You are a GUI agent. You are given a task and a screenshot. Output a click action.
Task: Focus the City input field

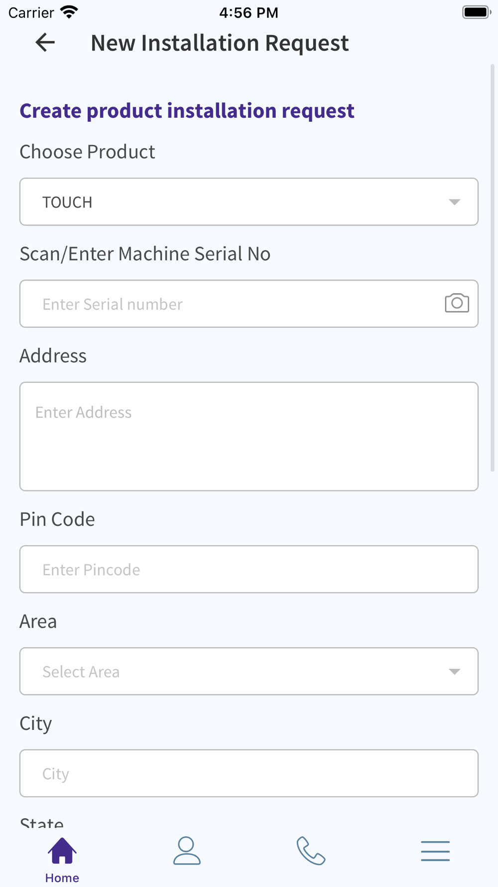click(249, 773)
